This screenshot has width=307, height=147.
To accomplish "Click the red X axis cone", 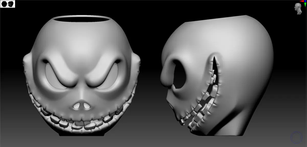I will click(302, 1).
